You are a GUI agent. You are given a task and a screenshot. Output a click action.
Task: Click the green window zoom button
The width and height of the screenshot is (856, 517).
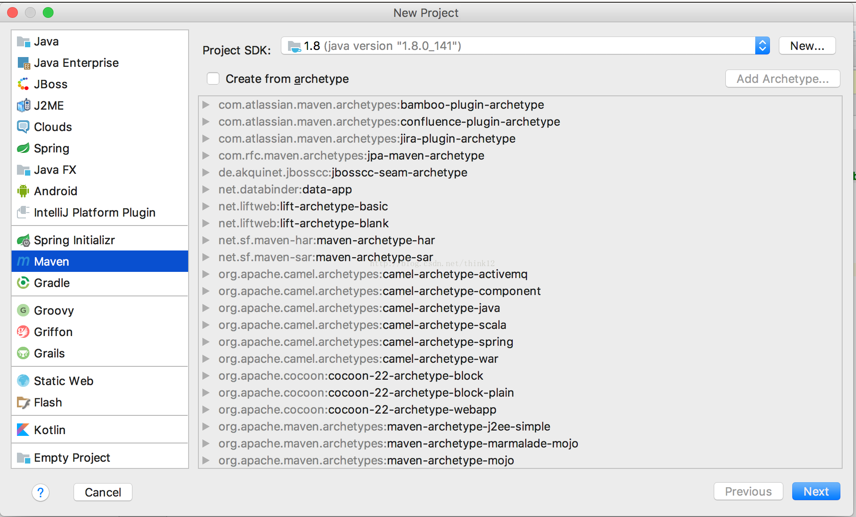(48, 12)
